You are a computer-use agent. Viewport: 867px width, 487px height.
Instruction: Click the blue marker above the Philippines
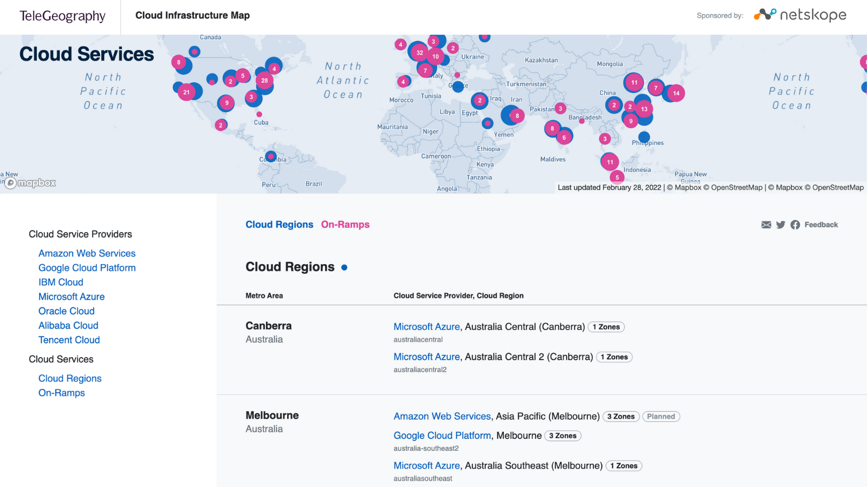(x=644, y=137)
